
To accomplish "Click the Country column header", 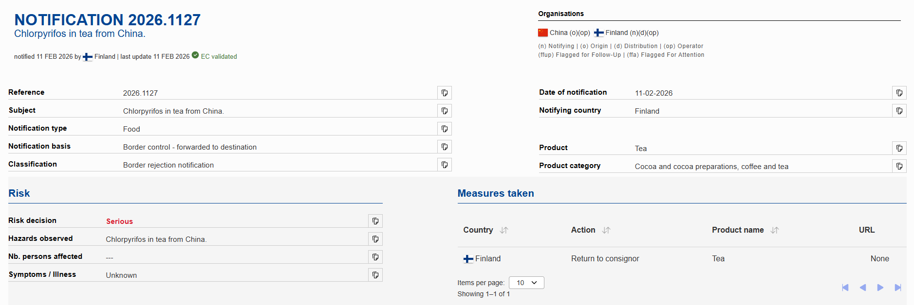I will point(478,230).
